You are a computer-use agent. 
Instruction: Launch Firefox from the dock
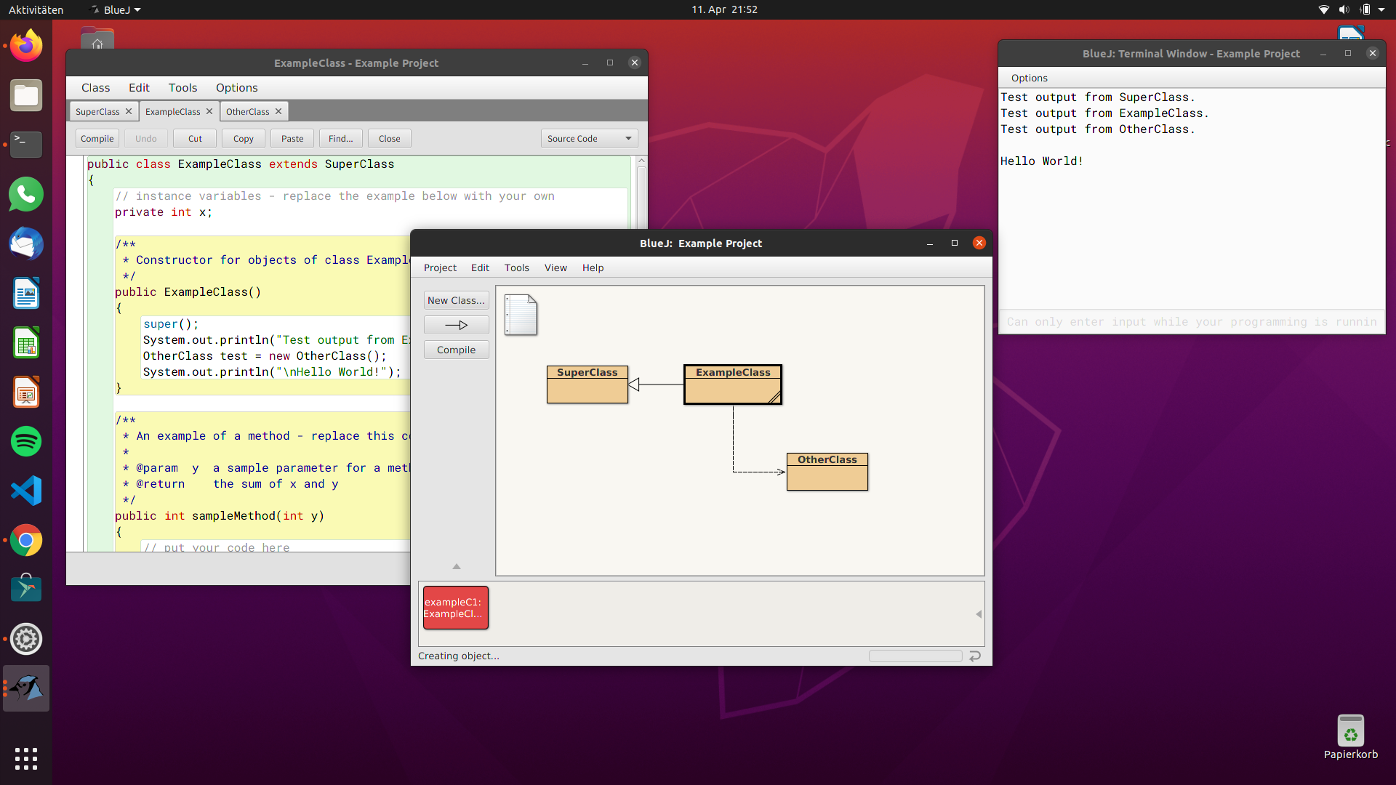[25, 45]
